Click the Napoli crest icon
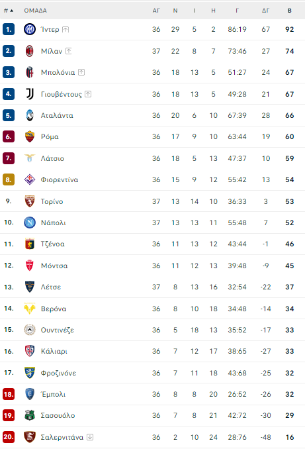Screen dimensions: 305x451 [x=30, y=223]
